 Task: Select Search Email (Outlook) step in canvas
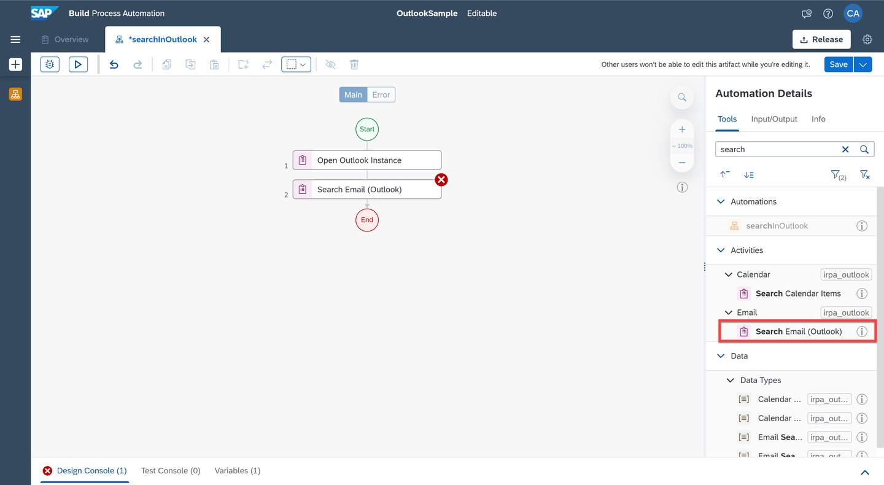367,189
